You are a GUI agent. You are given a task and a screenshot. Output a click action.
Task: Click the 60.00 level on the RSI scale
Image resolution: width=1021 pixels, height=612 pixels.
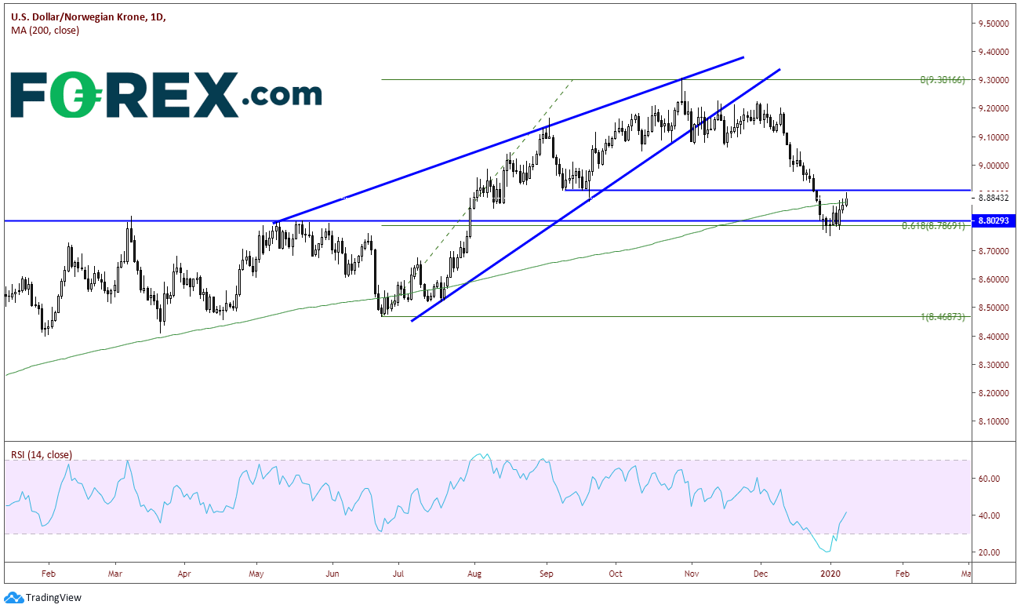tap(990, 478)
